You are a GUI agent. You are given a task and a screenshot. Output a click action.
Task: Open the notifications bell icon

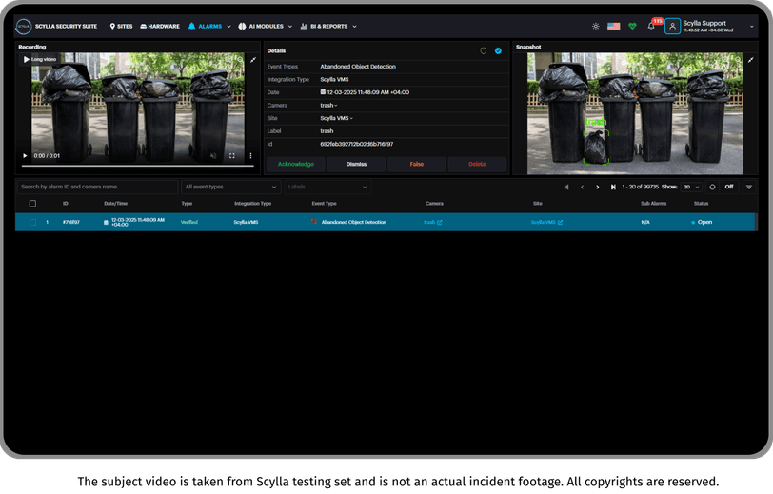pos(651,26)
